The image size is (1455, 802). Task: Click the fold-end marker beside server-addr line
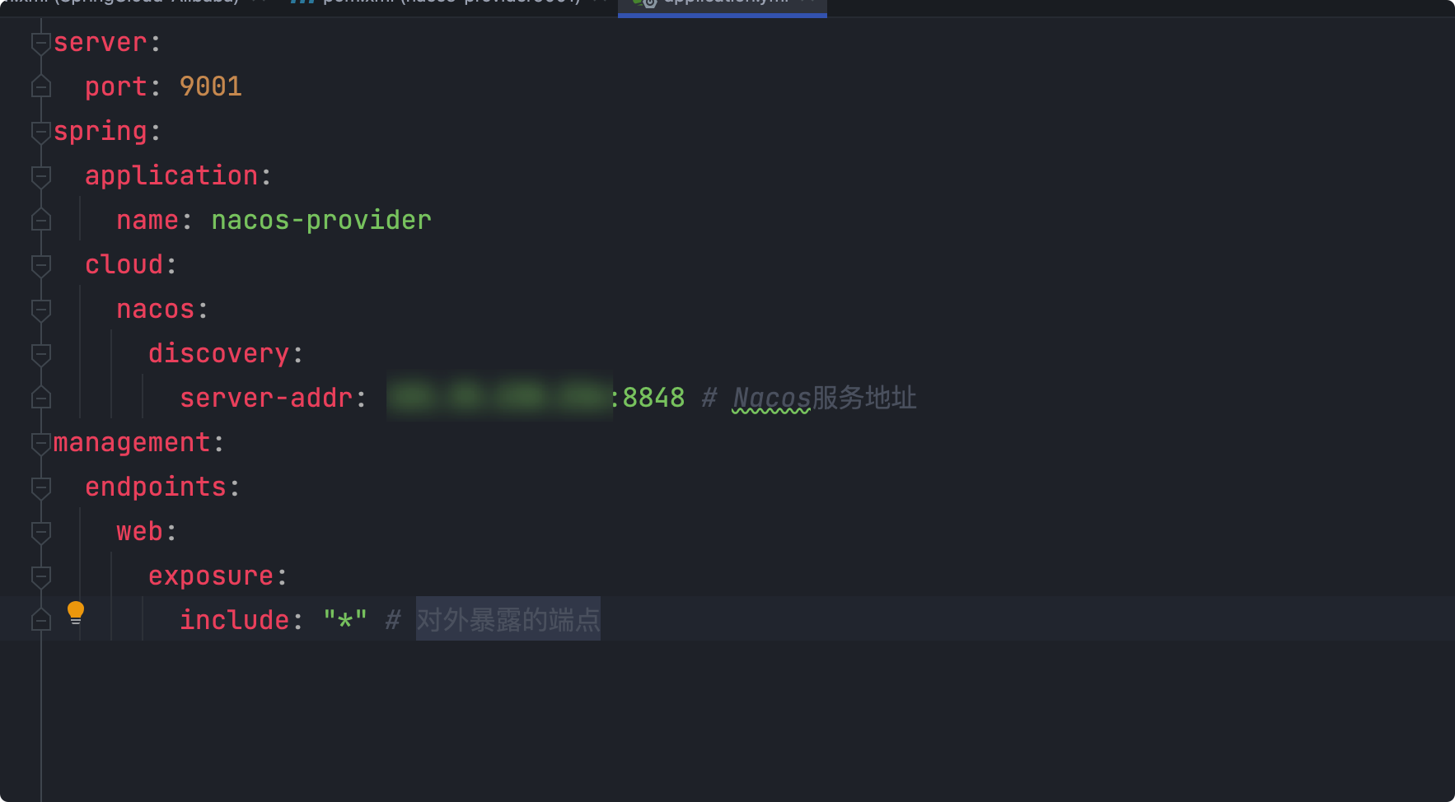tap(41, 398)
